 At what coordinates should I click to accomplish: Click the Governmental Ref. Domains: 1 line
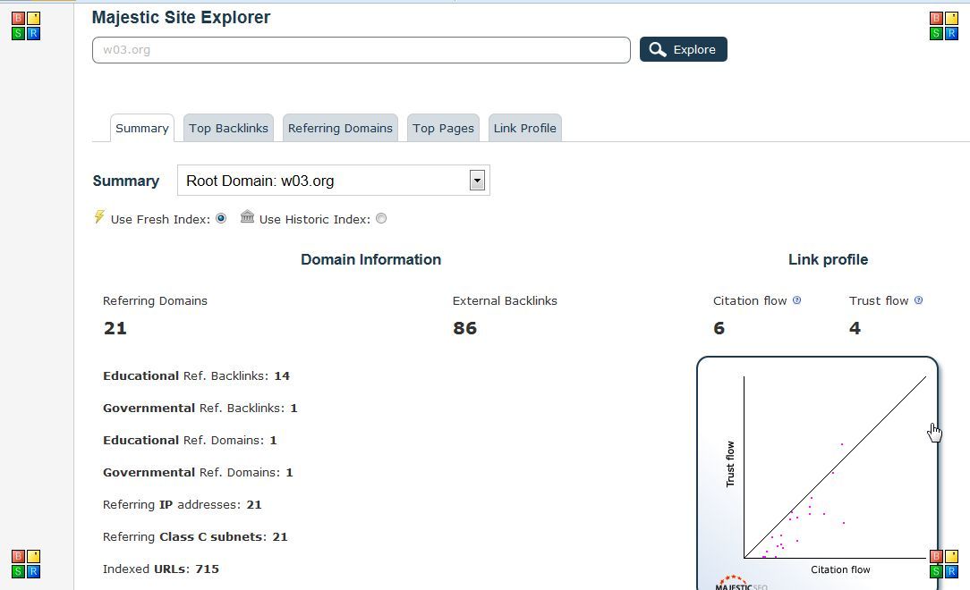click(x=198, y=472)
